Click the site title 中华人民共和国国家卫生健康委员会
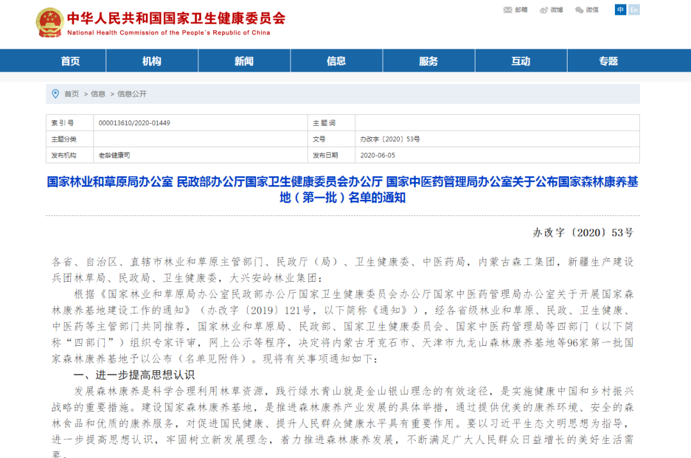691x458 pixels. coord(177,18)
